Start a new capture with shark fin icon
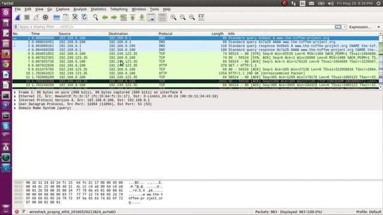 click(x=18, y=17)
